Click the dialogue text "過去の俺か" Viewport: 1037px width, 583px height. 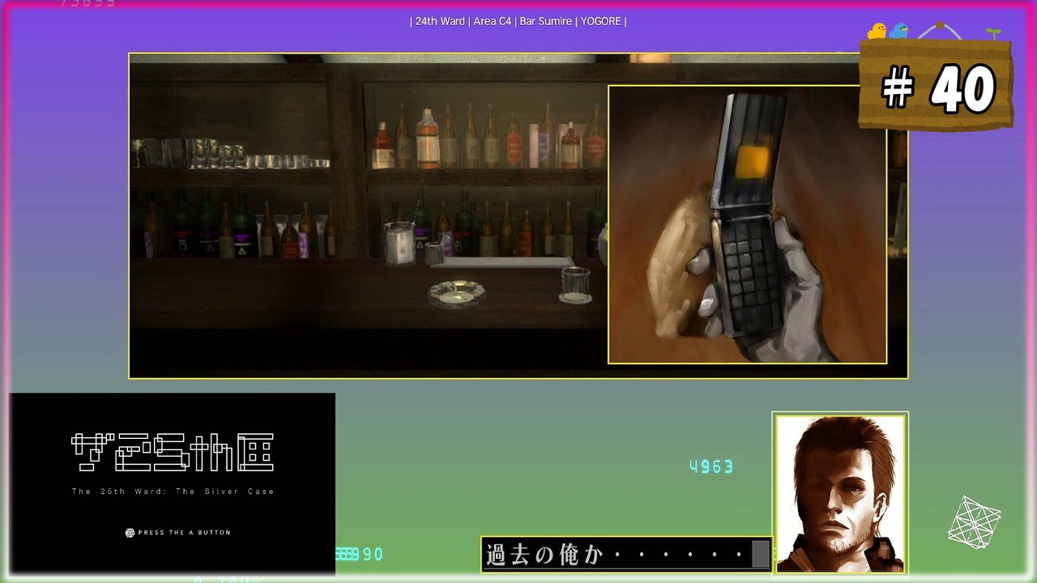tap(544, 555)
